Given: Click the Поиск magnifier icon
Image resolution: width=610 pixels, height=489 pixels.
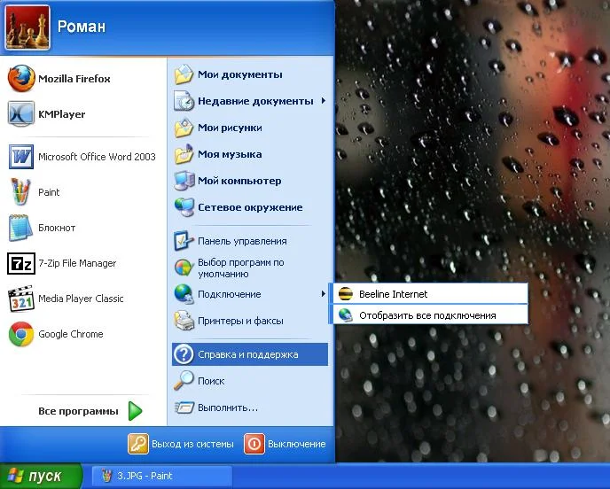Looking at the screenshot, I should 184,381.
